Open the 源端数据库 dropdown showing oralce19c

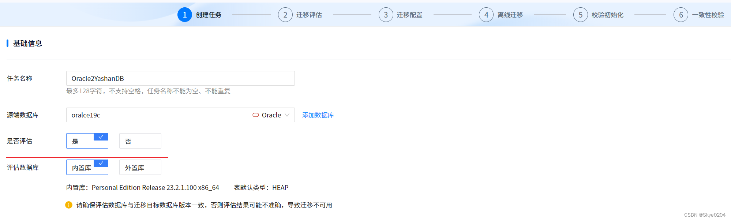(x=180, y=115)
